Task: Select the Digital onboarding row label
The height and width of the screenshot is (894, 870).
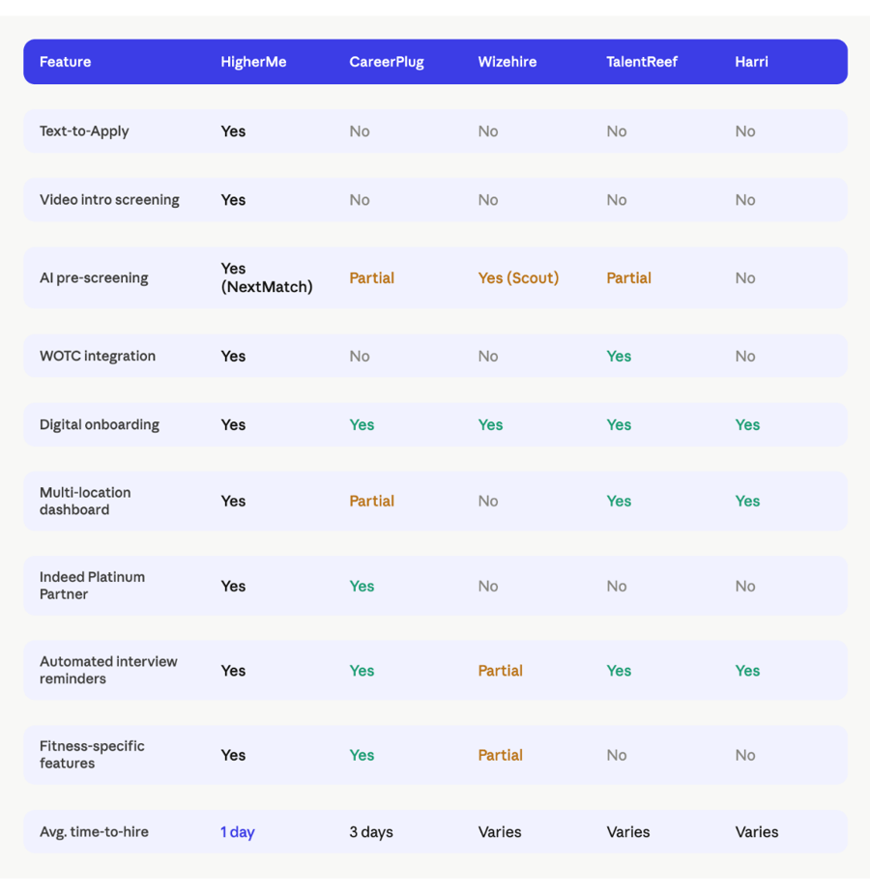Action: tap(100, 424)
